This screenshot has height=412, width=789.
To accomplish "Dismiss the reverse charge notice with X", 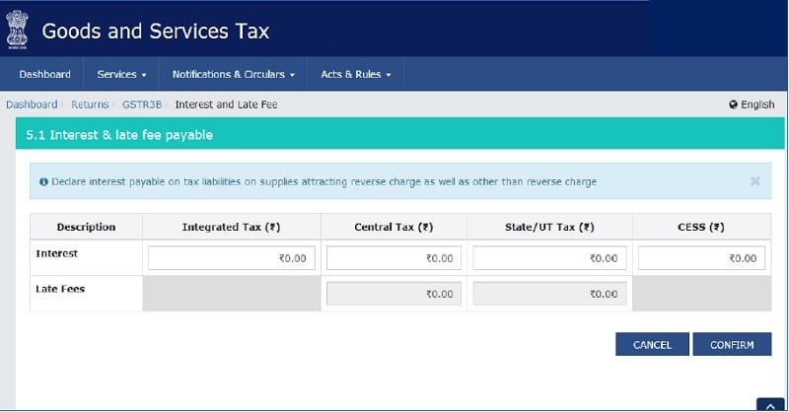I will (754, 180).
